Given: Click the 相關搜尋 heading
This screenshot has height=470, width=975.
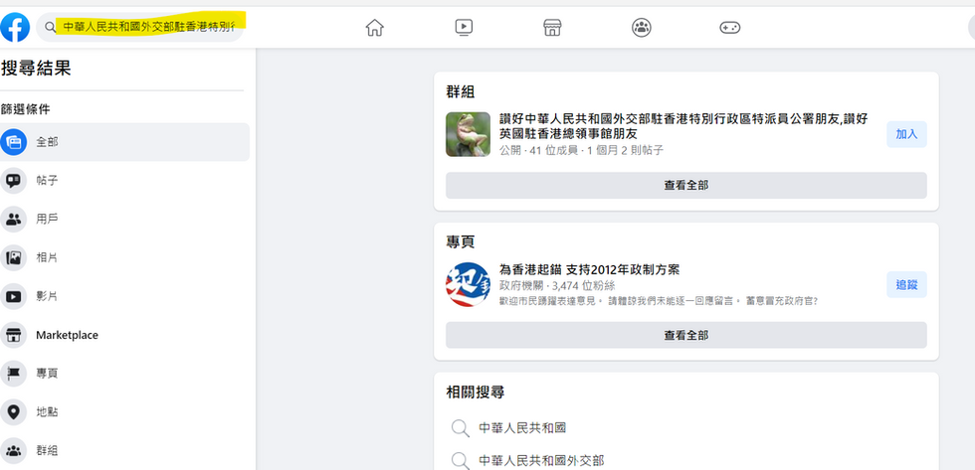Looking at the screenshot, I should coord(476,392).
